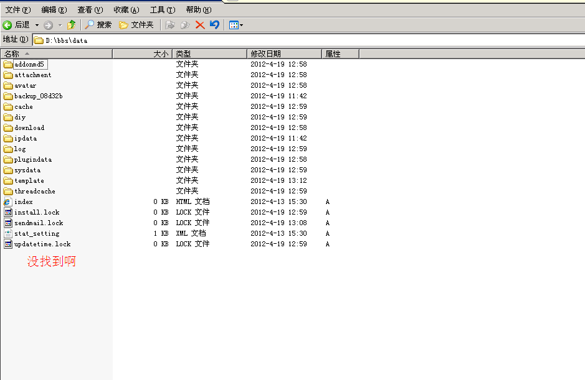Open the 工具(T) menu
Viewport: 585px width, 380px height.
tap(163, 10)
